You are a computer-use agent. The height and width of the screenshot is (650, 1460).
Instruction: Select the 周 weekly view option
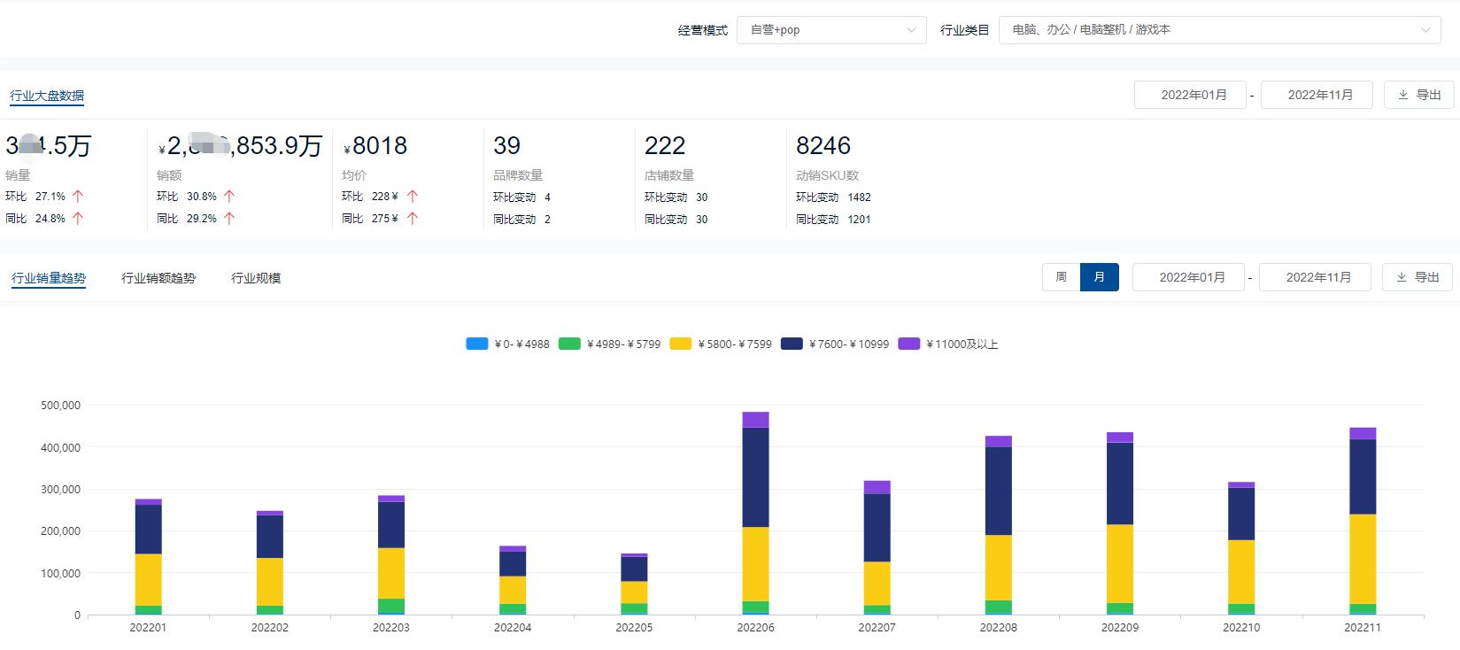click(1061, 277)
